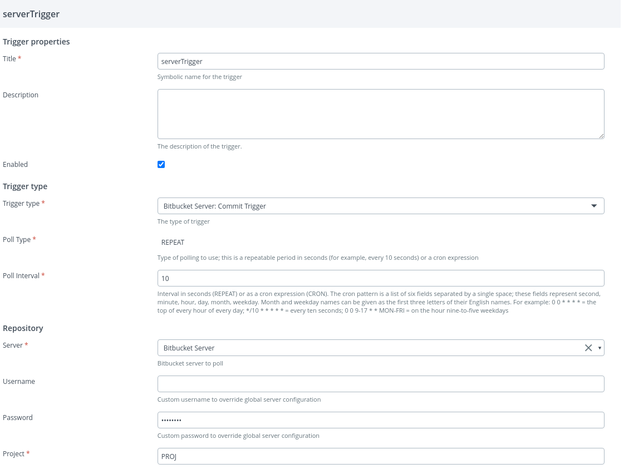Grab the Description text area resize handle

coord(601,135)
